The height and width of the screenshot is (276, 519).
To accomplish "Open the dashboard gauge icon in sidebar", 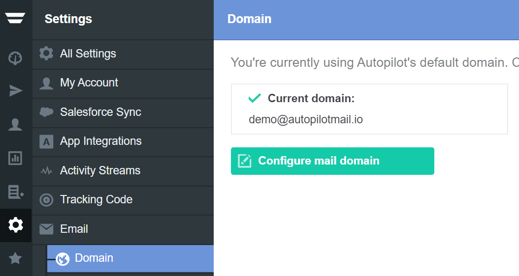I will pos(15,58).
